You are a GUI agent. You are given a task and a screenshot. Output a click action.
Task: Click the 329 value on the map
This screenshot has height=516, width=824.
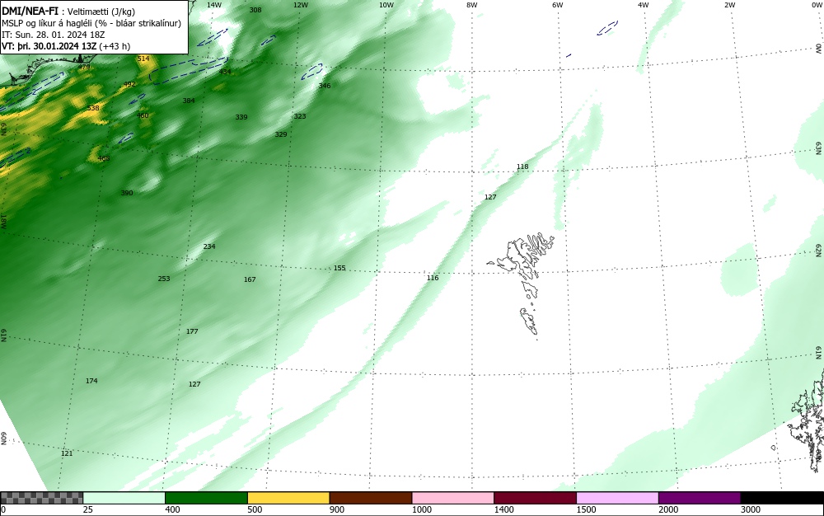click(x=281, y=134)
